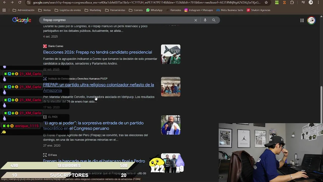
Task: Click the El País source icon
Action: click(x=45, y=117)
